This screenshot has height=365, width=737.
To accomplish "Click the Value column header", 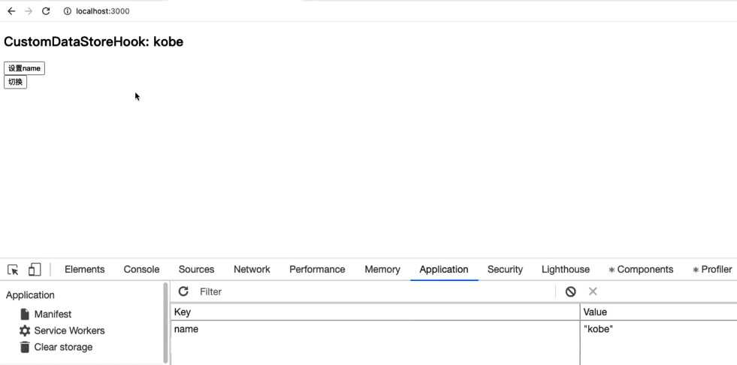I will [659, 312].
